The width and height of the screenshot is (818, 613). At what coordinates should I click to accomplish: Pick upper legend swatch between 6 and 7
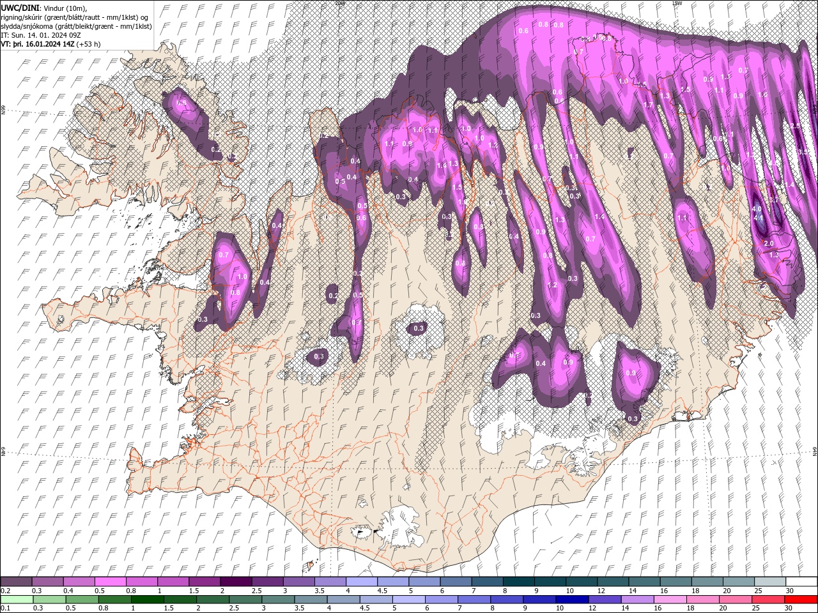(456, 582)
